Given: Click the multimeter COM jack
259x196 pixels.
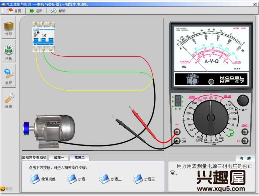Looking at the screenshot, I should coord(177,141).
